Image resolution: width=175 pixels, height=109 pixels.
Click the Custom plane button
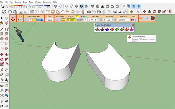(x=80, y=20)
